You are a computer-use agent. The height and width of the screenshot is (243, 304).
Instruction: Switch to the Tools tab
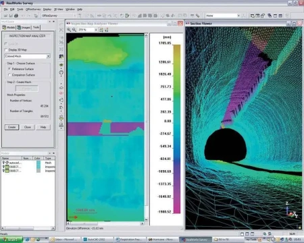point(36,28)
